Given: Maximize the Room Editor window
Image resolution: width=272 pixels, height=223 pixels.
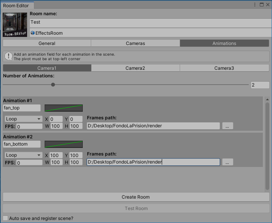Looking at the screenshot, I should [262, 5].
